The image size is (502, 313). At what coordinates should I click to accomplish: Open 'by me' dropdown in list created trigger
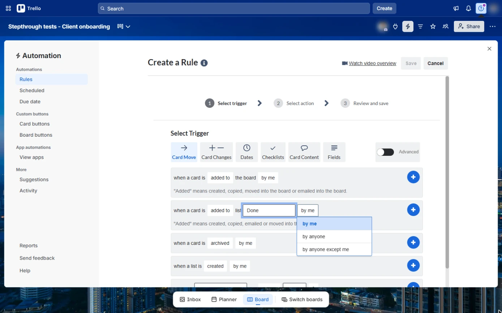[x=240, y=266]
